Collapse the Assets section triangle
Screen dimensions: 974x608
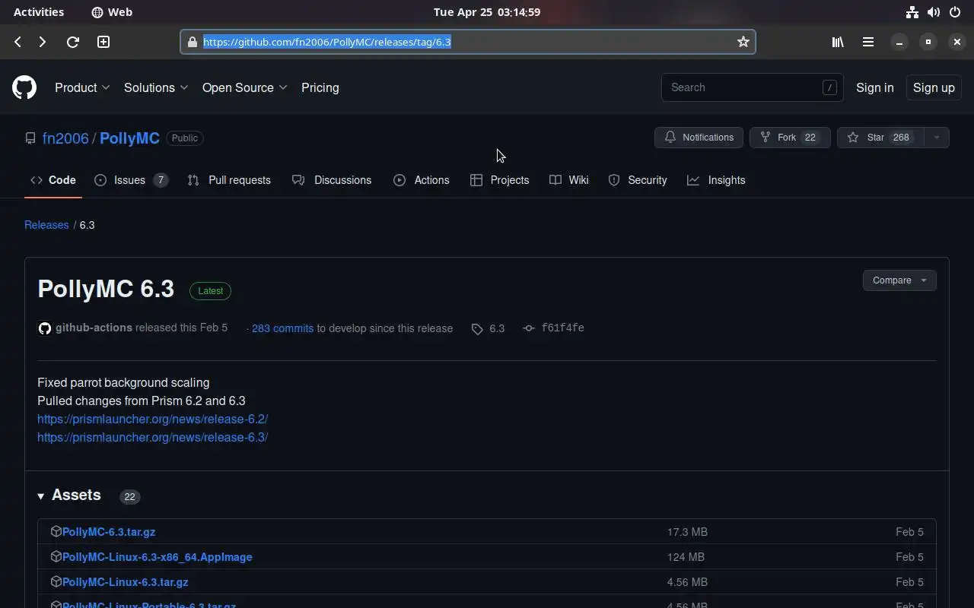click(41, 496)
